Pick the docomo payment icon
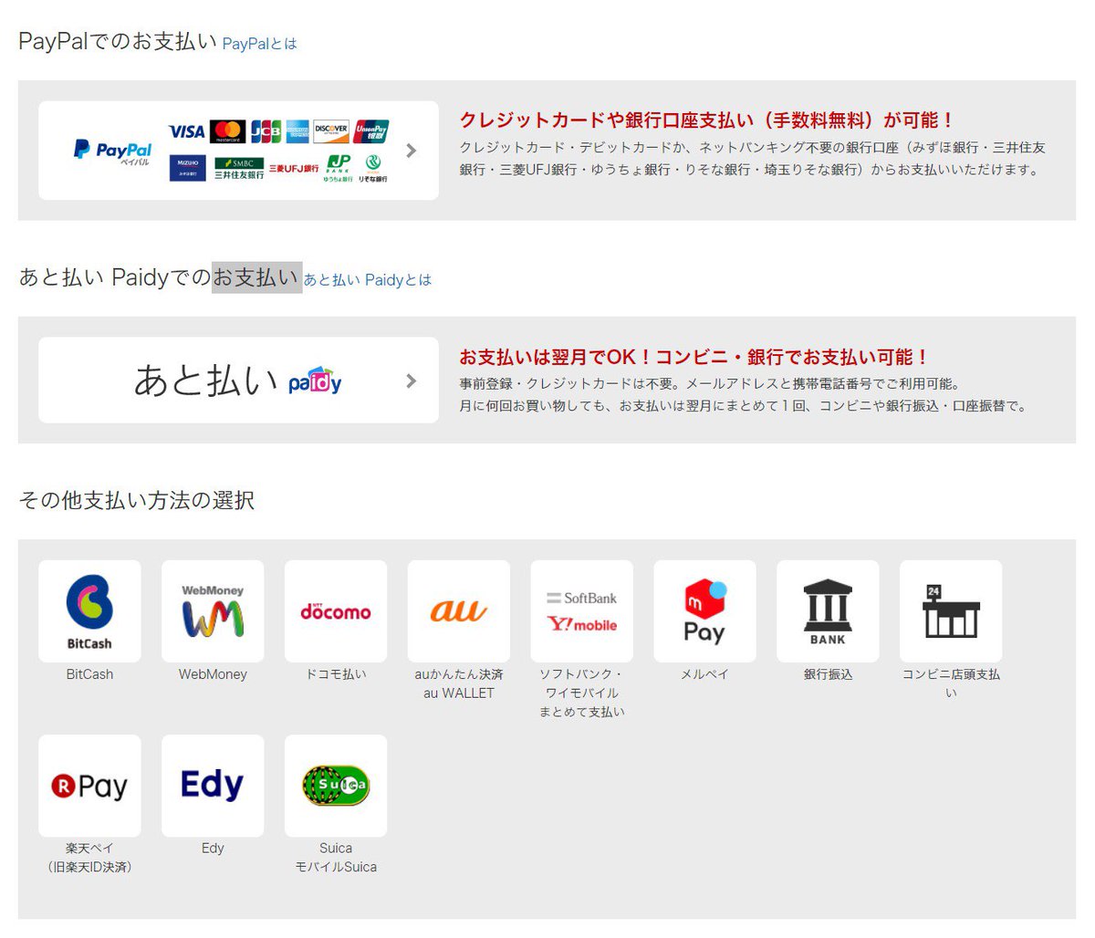 [x=336, y=610]
